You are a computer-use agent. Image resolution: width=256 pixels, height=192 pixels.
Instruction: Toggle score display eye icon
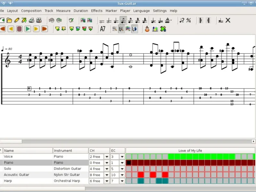pos(135,29)
